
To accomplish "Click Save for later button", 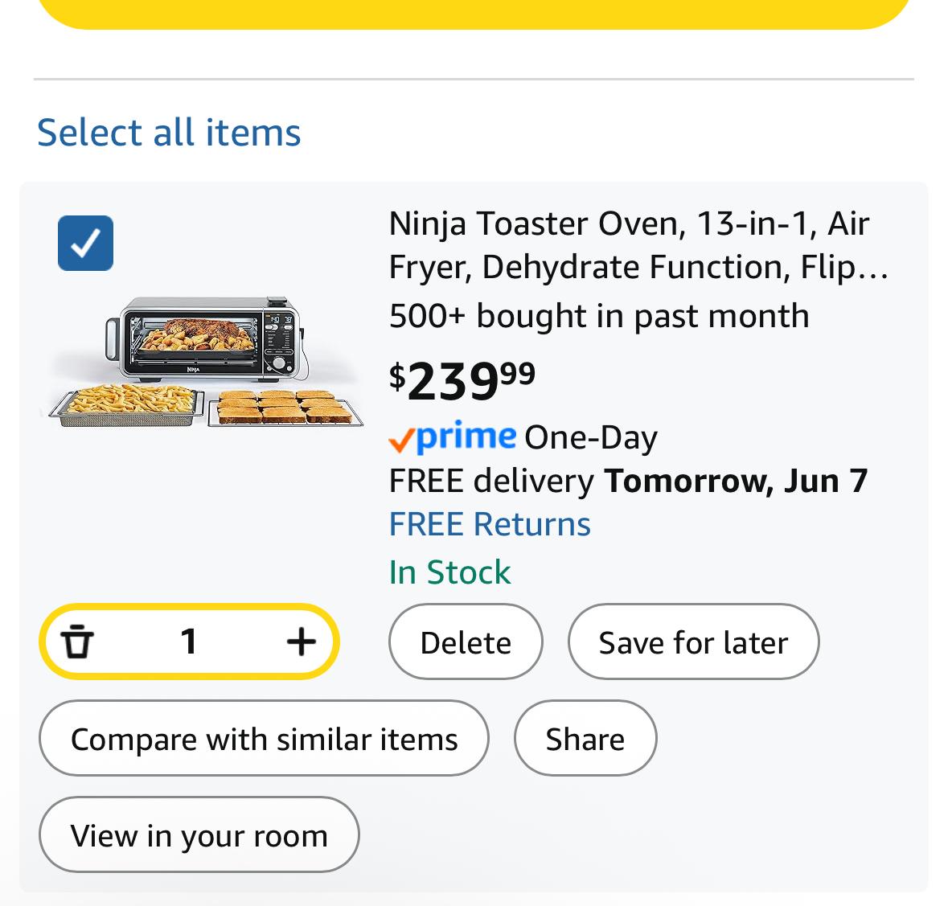I will click(693, 642).
